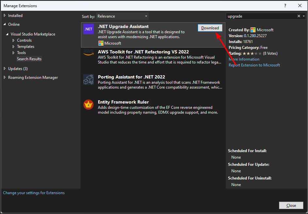Click the help question mark icon

pos(285,6)
